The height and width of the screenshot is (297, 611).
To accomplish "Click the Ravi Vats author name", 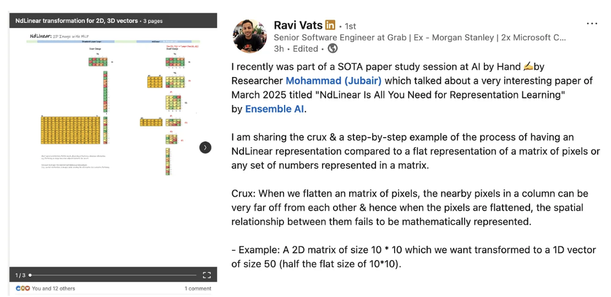I will (x=298, y=25).
